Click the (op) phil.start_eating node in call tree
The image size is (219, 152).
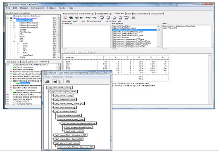[60, 88]
